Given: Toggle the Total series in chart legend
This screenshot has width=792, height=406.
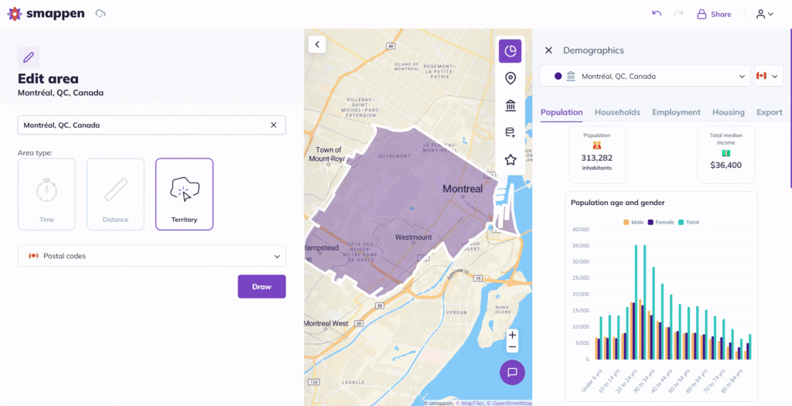Looking at the screenshot, I should [x=689, y=222].
